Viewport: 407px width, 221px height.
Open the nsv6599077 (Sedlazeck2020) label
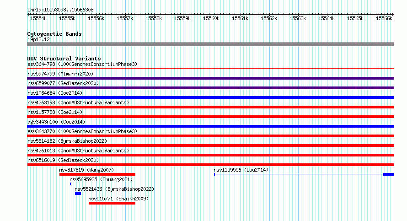tap(63, 83)
